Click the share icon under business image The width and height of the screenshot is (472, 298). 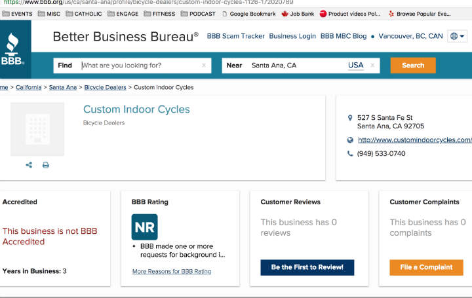(29, 165)
